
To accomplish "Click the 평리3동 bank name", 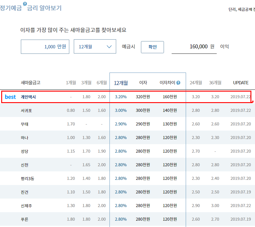I will (28, 179).
